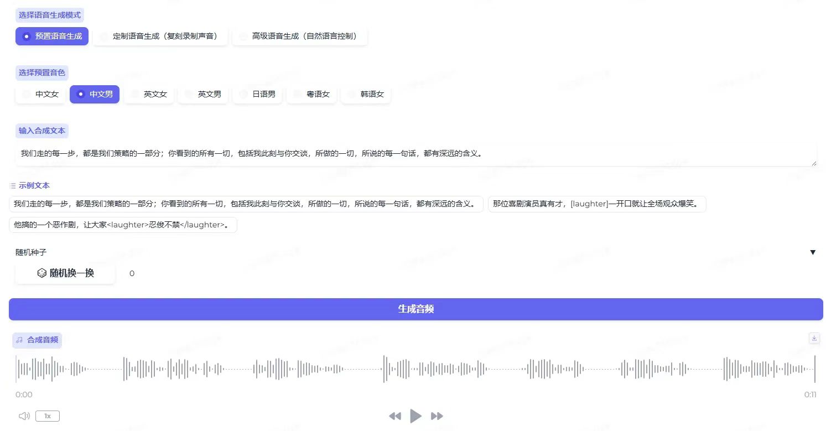The image size is (826, 431).
Task: Click the fast-forward audio icon
Action: click(x=437, y=416)
